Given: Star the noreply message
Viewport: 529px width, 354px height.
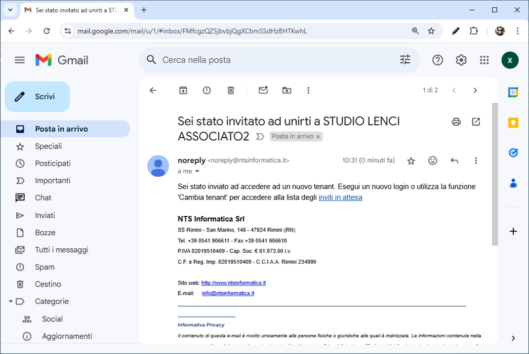Looking at the screenshot, I should pyautogui.click(x=410, y=161).
